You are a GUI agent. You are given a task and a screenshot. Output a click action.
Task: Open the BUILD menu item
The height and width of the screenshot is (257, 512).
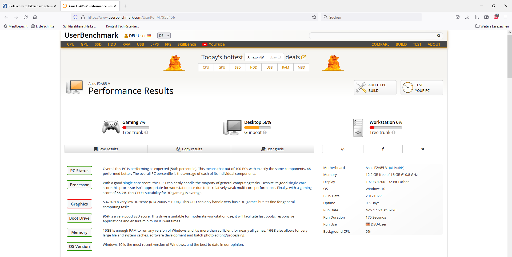pyautogui.click(x=401, y=44)
